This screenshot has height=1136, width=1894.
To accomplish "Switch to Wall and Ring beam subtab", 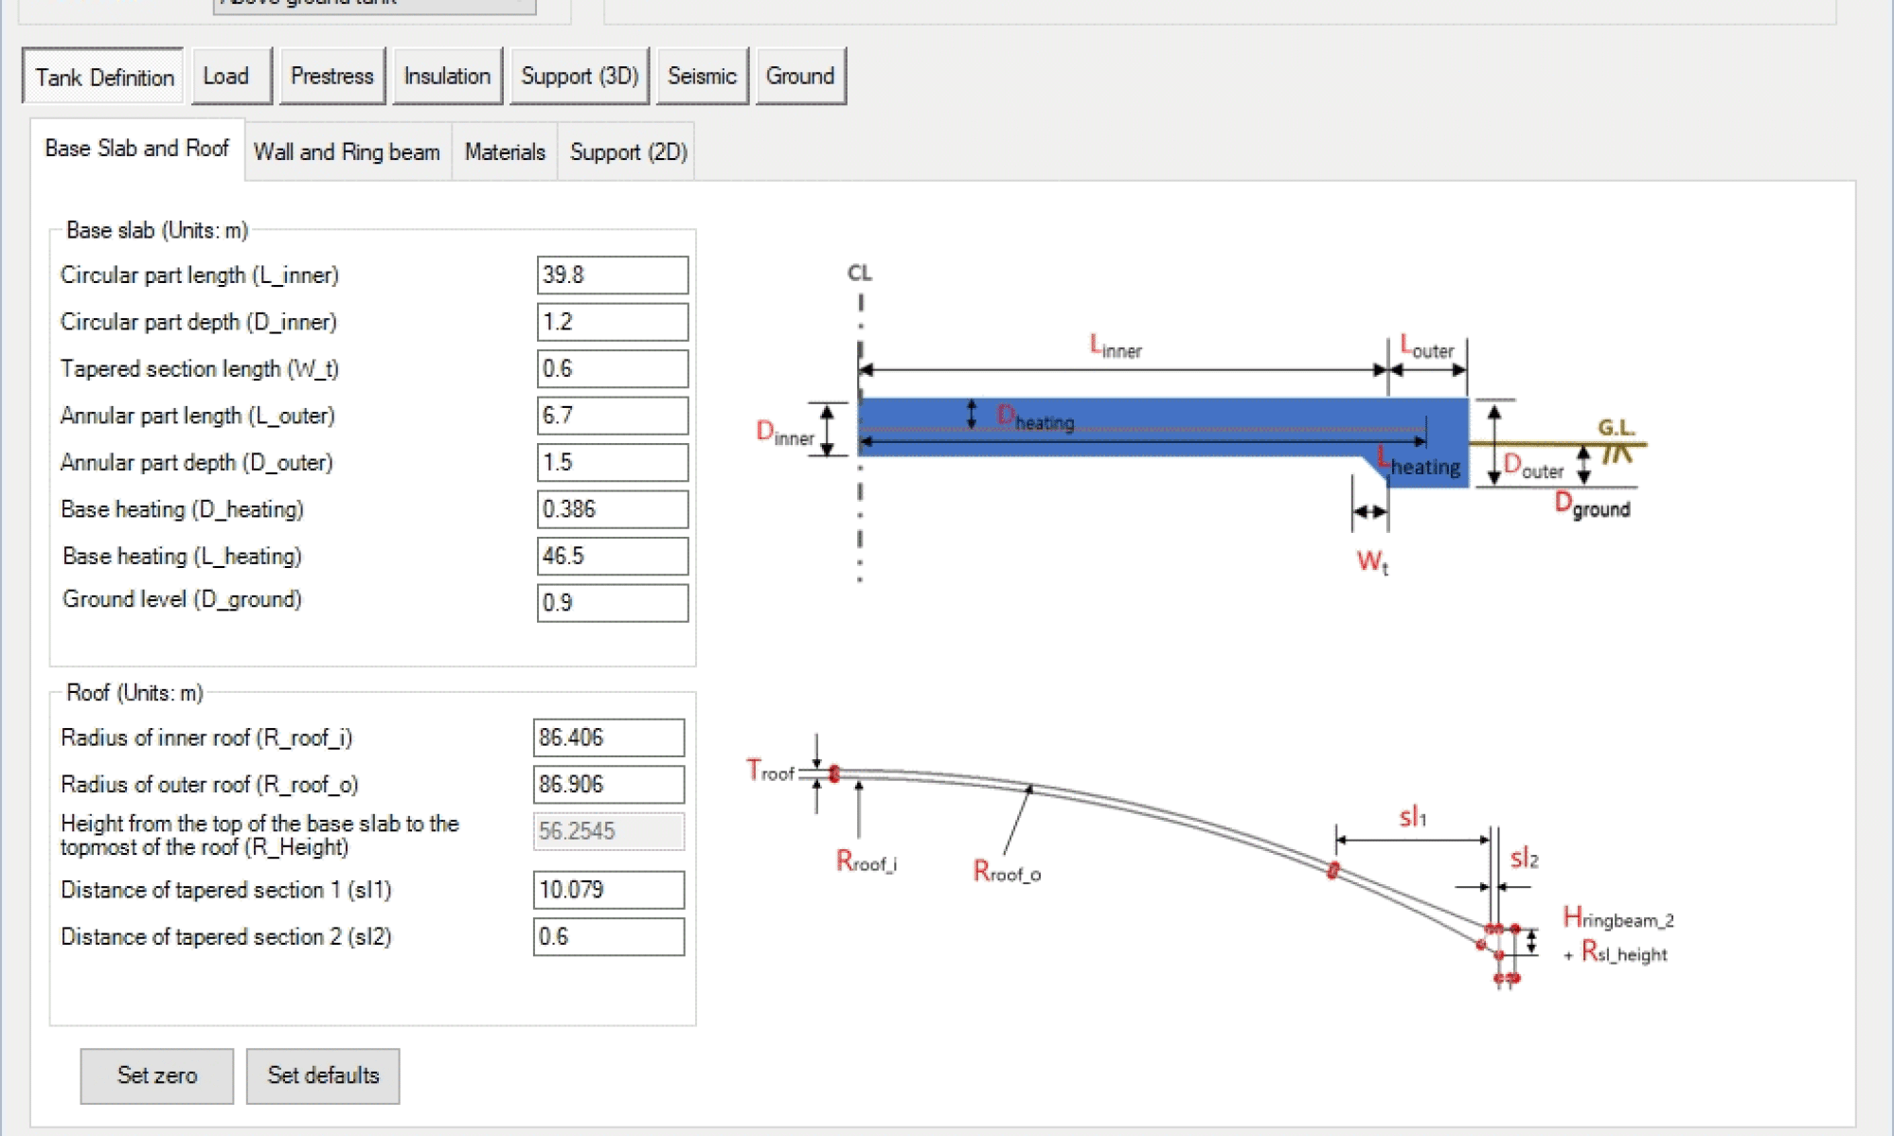I will pos(347,152).
